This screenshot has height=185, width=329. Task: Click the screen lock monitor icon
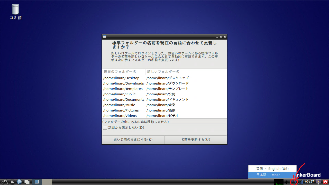(x=318, y=182)
